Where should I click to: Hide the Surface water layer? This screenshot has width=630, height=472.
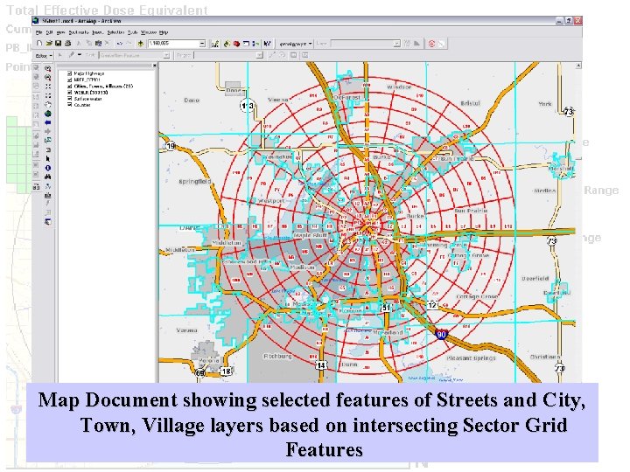tap(69, 99)
